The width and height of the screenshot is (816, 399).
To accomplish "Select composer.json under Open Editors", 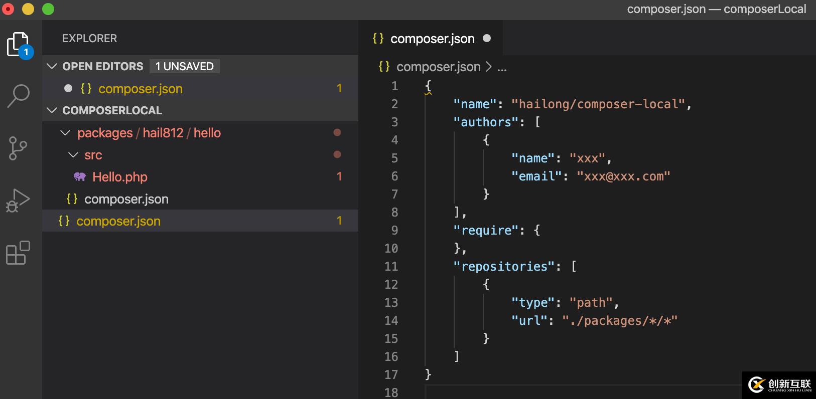I will tap(140, 89).
